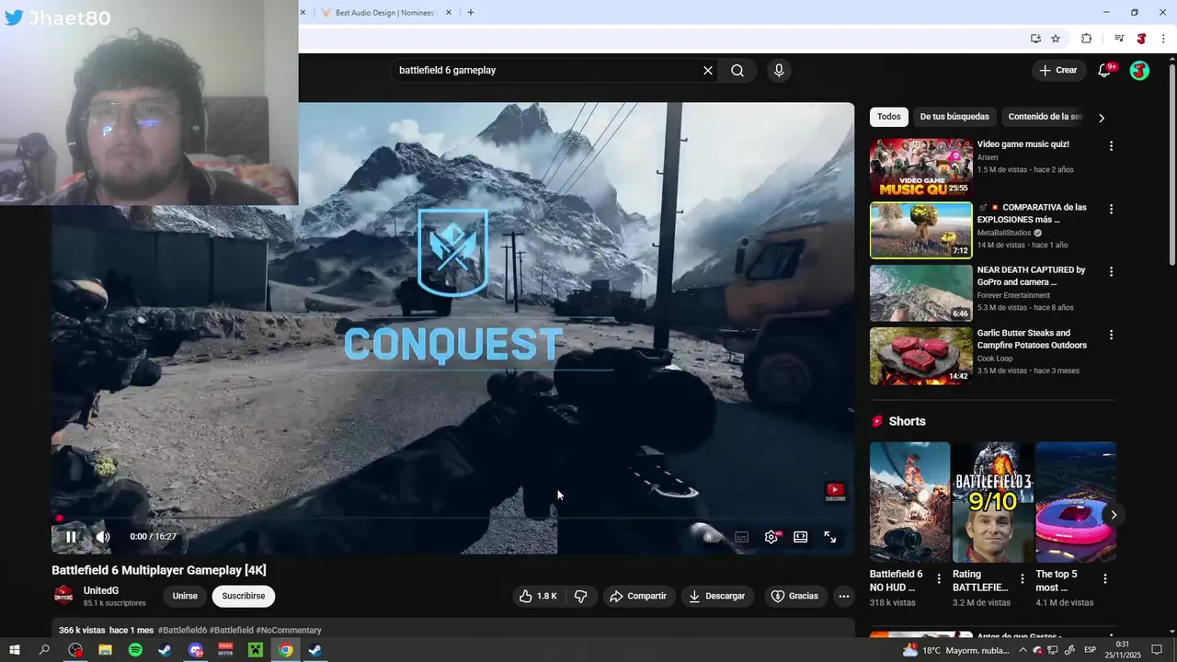The height and width of the screenshot is (662, 1177).
Task: Select the Todos filter chip
Action: 889,117
